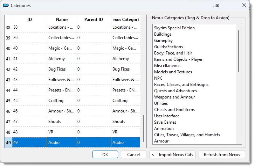The height and width of the screenshot is (168, 255).
Task: Sort by the ID column header
Action: pyautogui.click(x=29, y=20)
